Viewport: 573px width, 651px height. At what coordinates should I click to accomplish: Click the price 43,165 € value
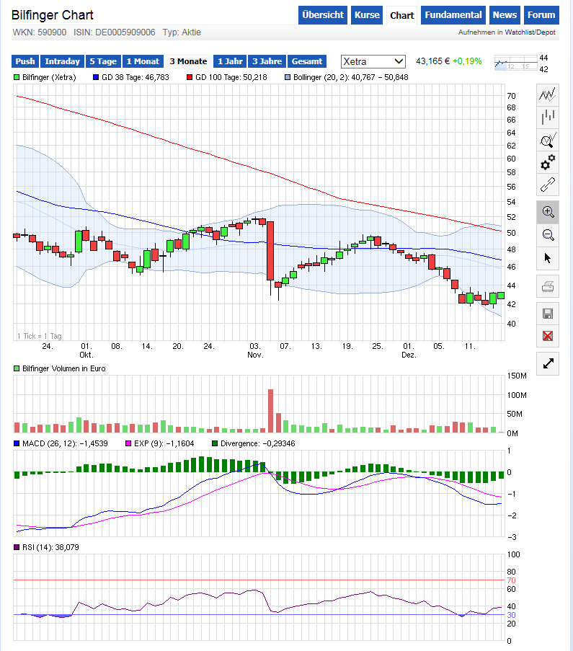(x=432, y=61)
